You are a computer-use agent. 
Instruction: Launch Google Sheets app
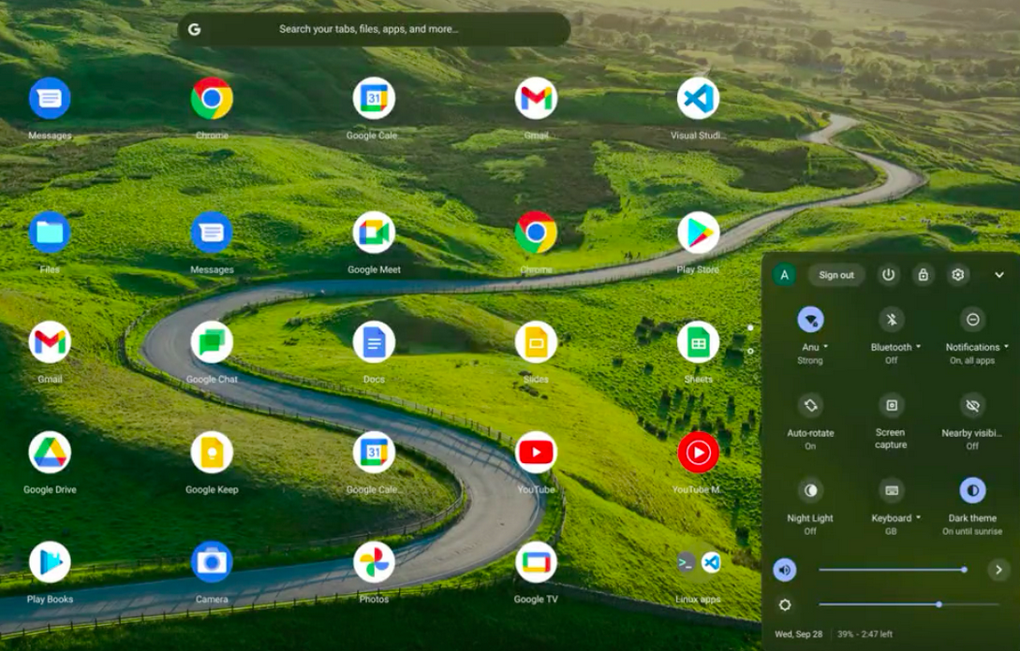pos(698,342)
